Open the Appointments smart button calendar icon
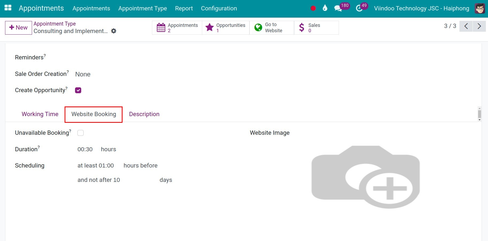Screen dimensions: 488x241 [x=161, y=28]
